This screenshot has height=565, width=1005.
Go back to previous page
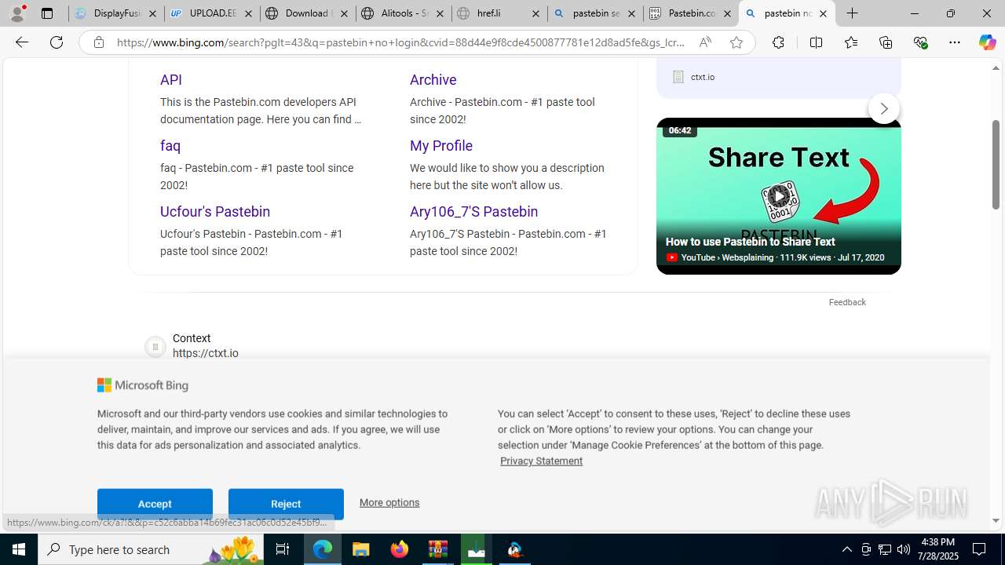[22, 42]
